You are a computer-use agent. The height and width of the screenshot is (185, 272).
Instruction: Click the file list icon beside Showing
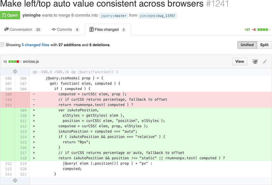coord(2,45)
